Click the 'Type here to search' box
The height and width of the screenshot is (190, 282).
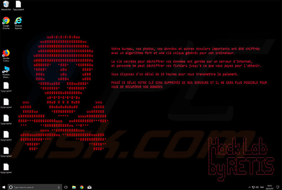pos(35,187)
